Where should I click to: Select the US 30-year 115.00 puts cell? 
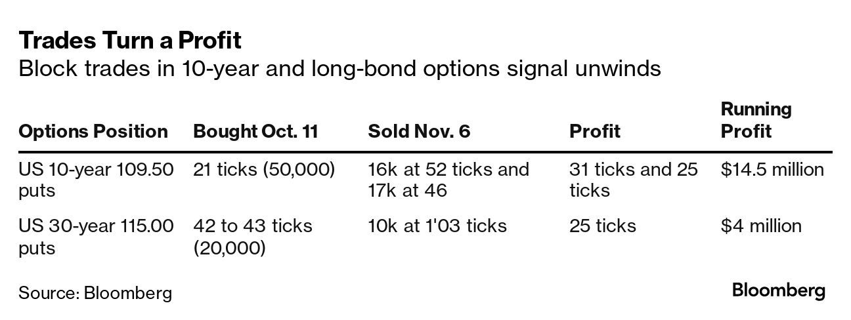[x=96, y=237]
